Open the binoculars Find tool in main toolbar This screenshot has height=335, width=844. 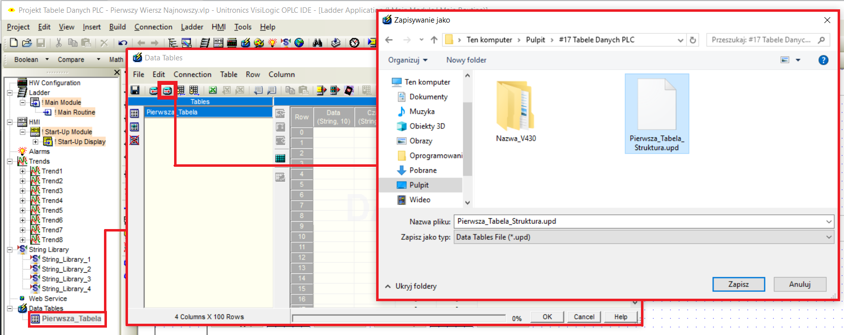[x=317, y=43]
